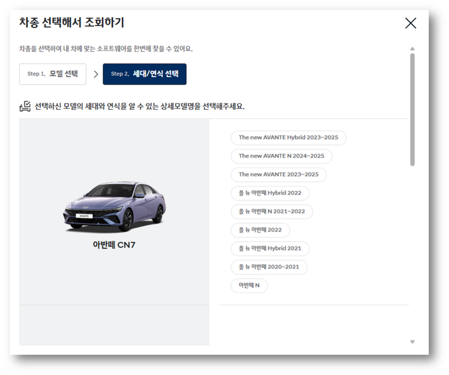Image resolution: width=449 pixels, height=375 pixels.
Task: Choose 올 뉴 아반떼 Hybrid 2022
Action: pyautogui.click(x=270, y=193)
